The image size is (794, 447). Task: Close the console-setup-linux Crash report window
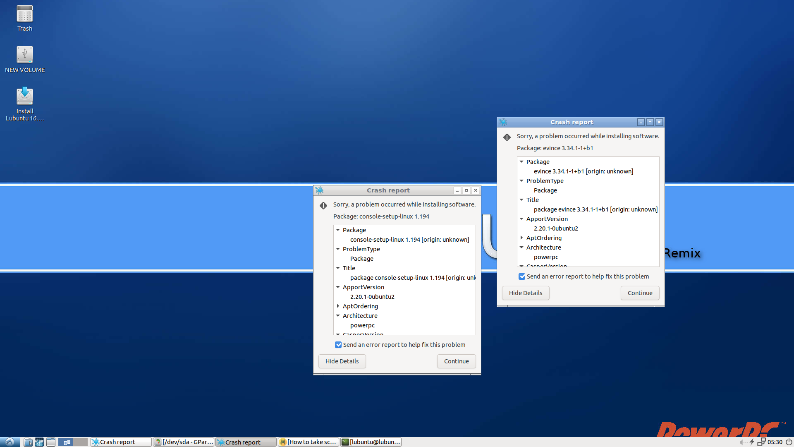476,190
